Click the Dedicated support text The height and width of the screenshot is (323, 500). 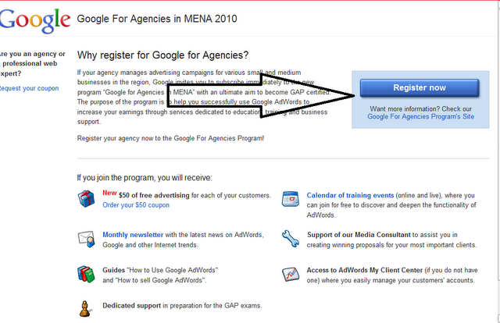pyautogui.click(x=131, y=306)
